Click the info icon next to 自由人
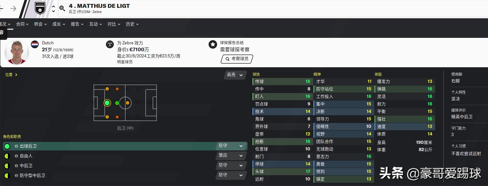This screenshot has width=488, height=186. (16, 156)
